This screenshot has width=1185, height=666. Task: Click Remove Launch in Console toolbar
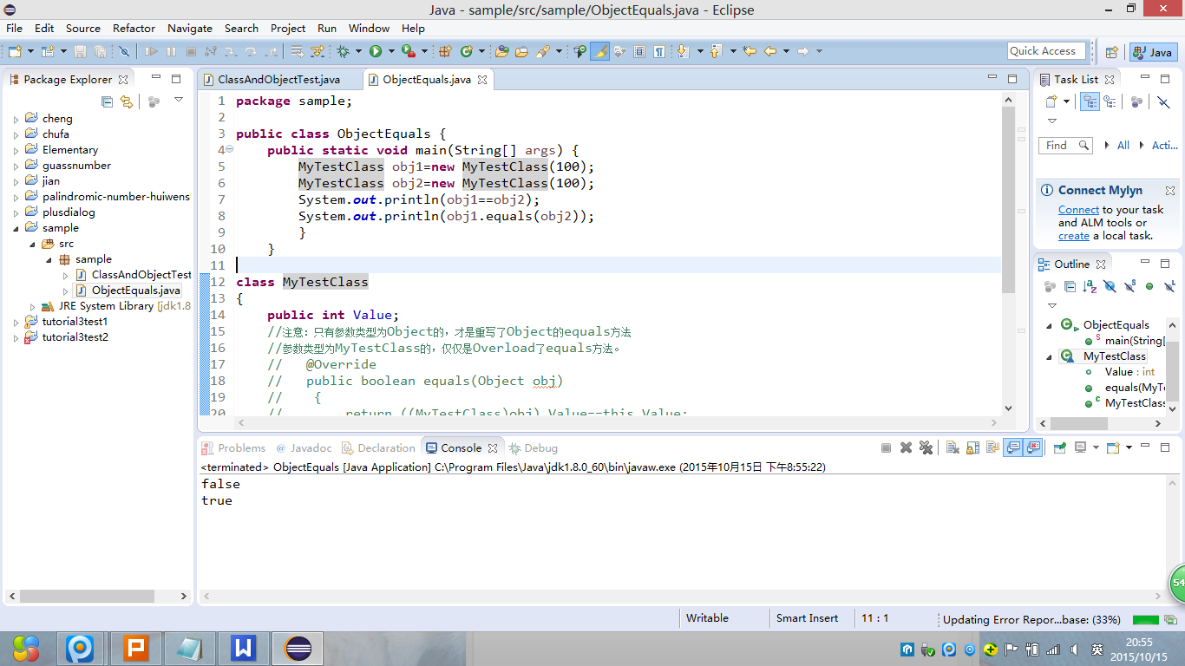[x=906, y=447]
